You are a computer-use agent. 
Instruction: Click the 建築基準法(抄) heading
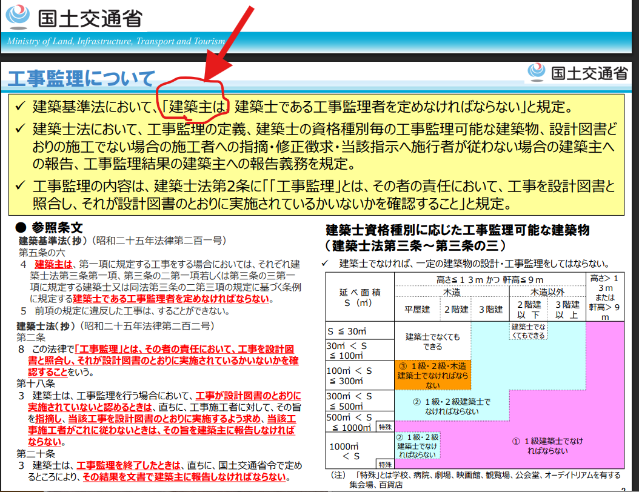click(x=53, y=241)
